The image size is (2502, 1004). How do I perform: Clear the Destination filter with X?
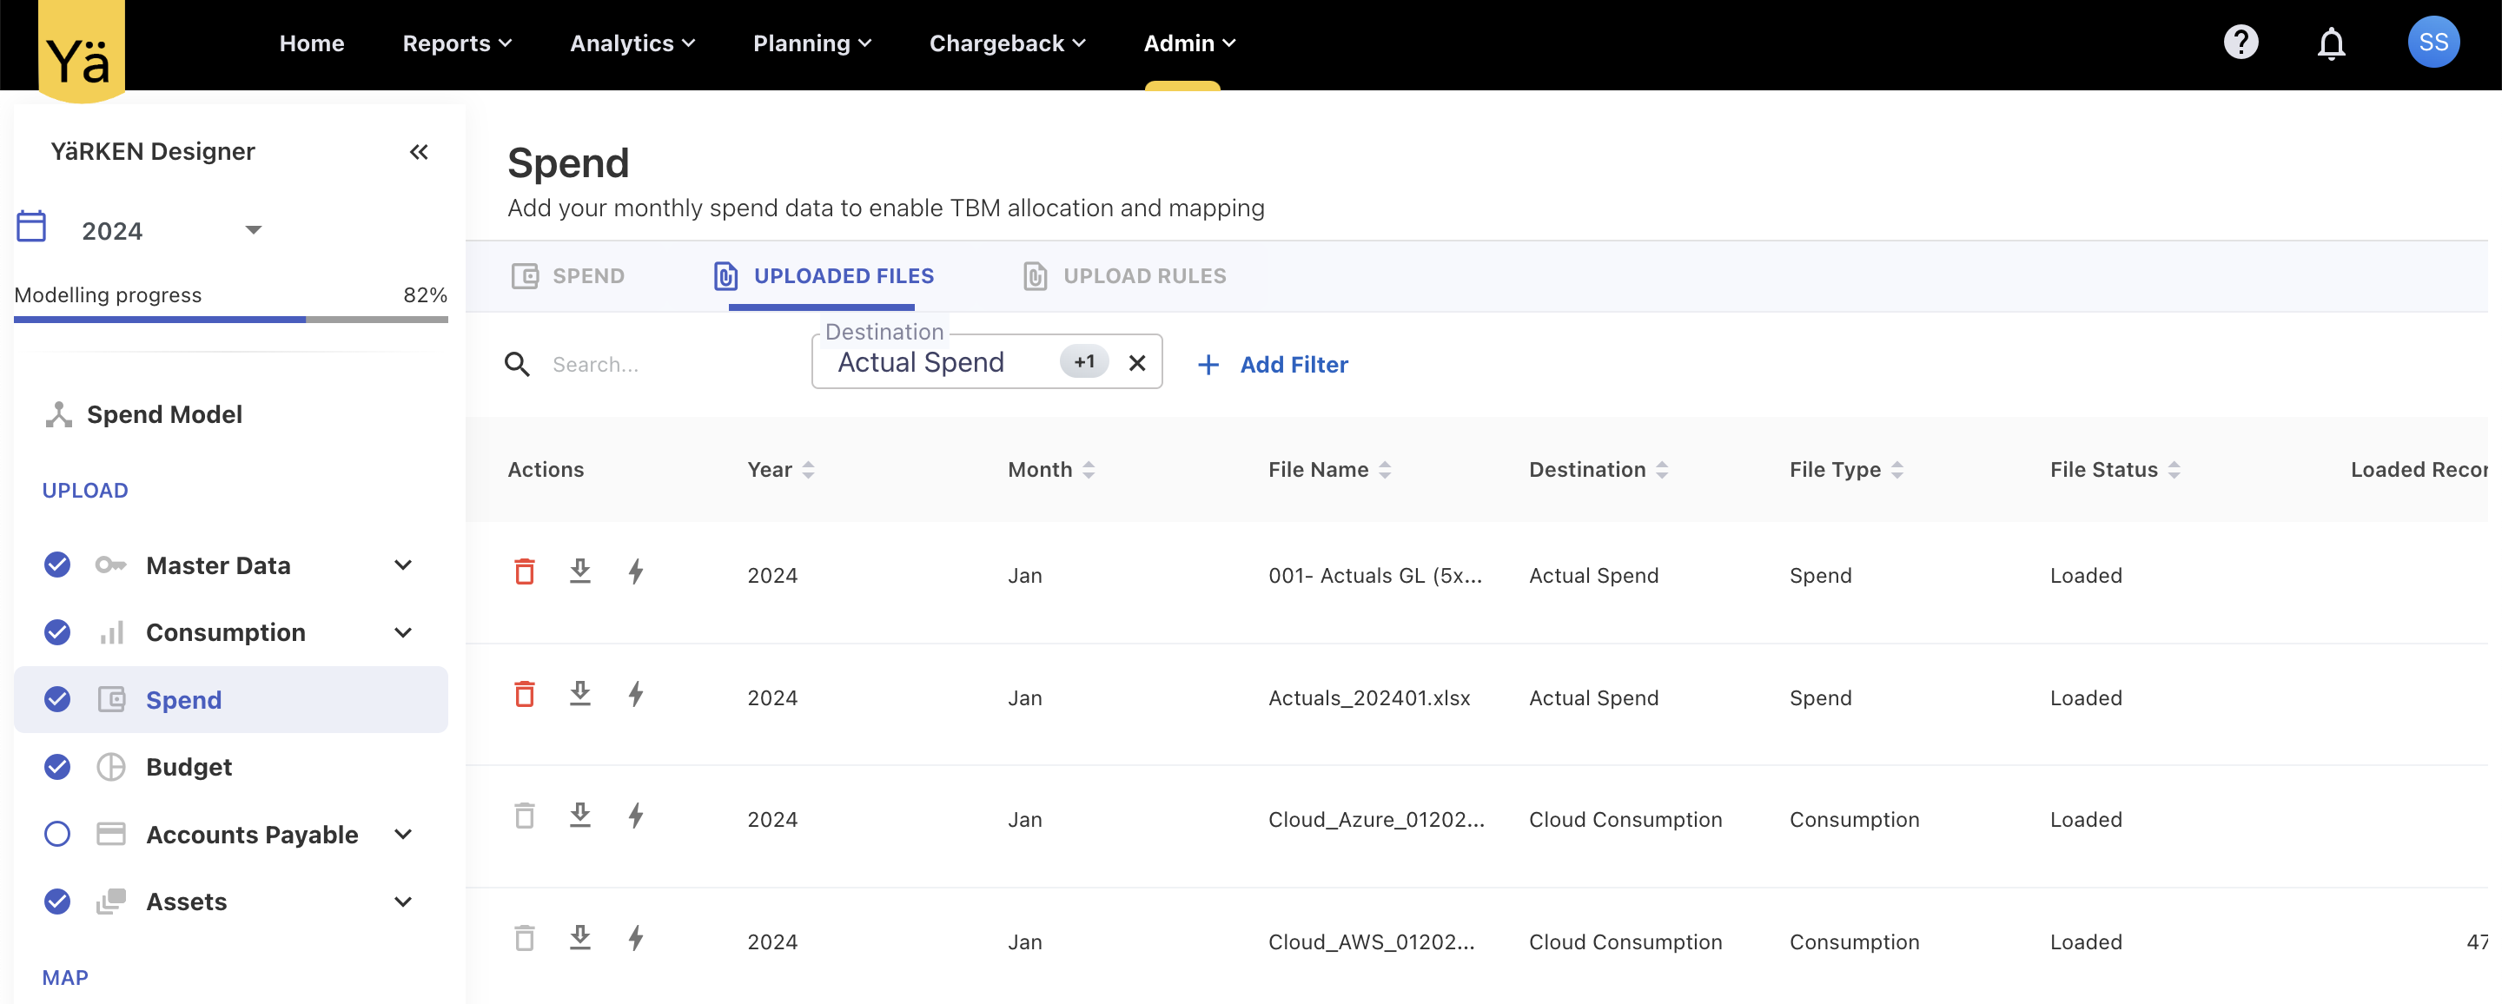[x=1137, y=363]
